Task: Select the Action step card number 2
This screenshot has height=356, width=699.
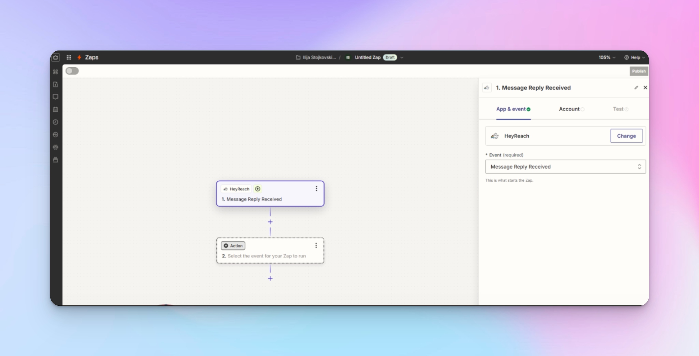Action: click(x=270, y=251)
